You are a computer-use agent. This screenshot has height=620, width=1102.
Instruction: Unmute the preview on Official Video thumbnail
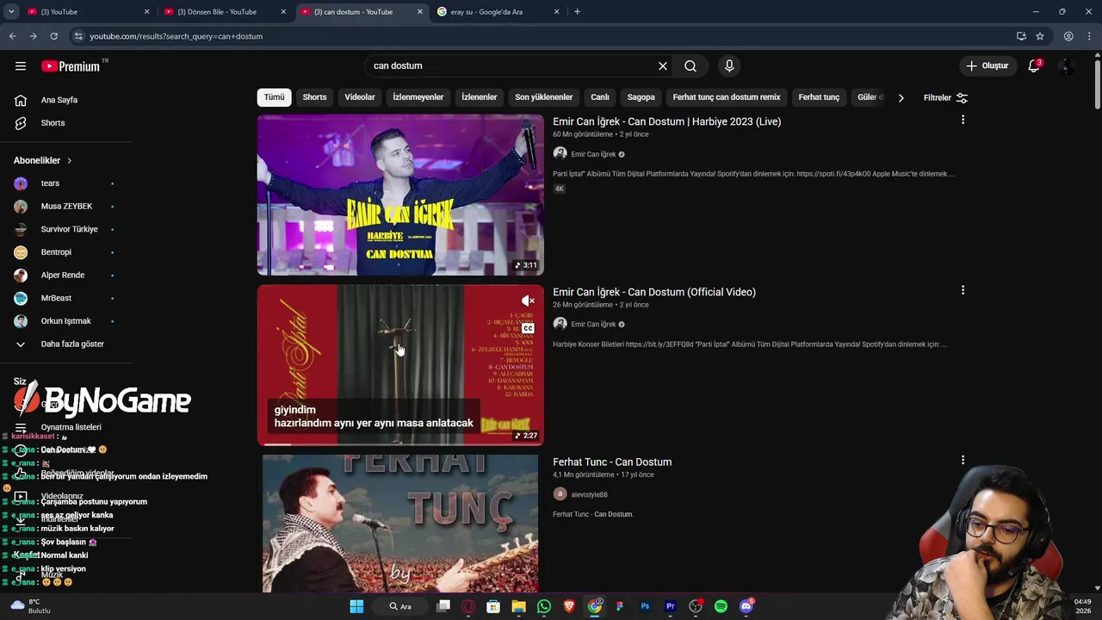pos(528,301)
